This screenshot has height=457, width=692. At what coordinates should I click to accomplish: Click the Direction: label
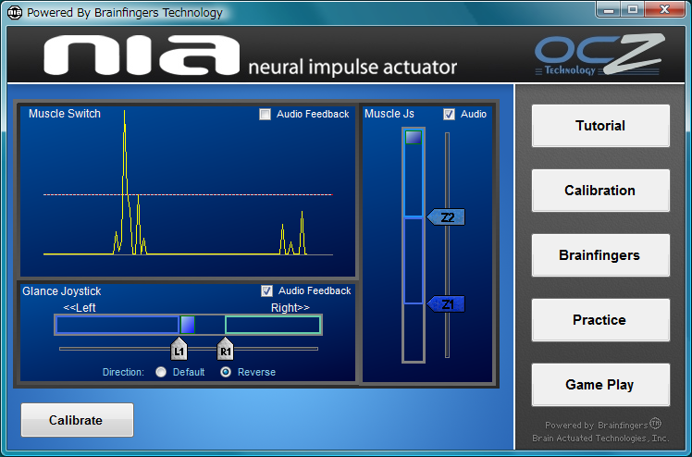123,372
